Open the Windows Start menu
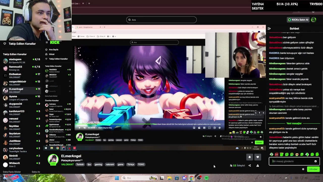323x182 pixels. 117,178
